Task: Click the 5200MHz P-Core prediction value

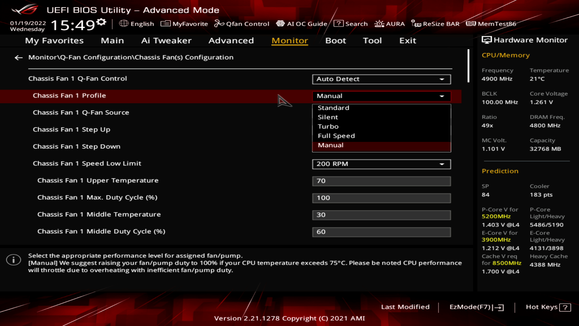Action: [496, 216]
